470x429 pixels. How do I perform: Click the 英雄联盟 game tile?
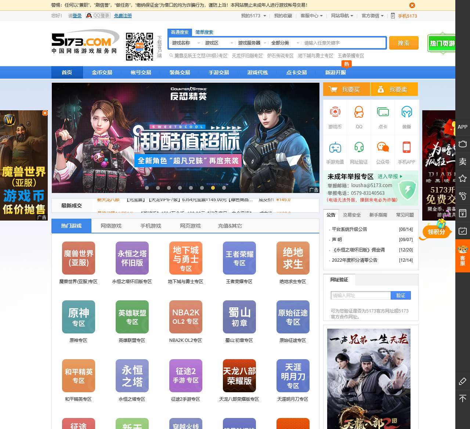point(132,317)
